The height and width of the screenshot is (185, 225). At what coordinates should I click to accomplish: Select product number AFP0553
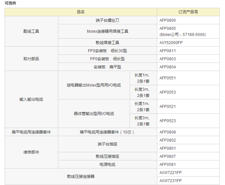[x=167, y=92]
